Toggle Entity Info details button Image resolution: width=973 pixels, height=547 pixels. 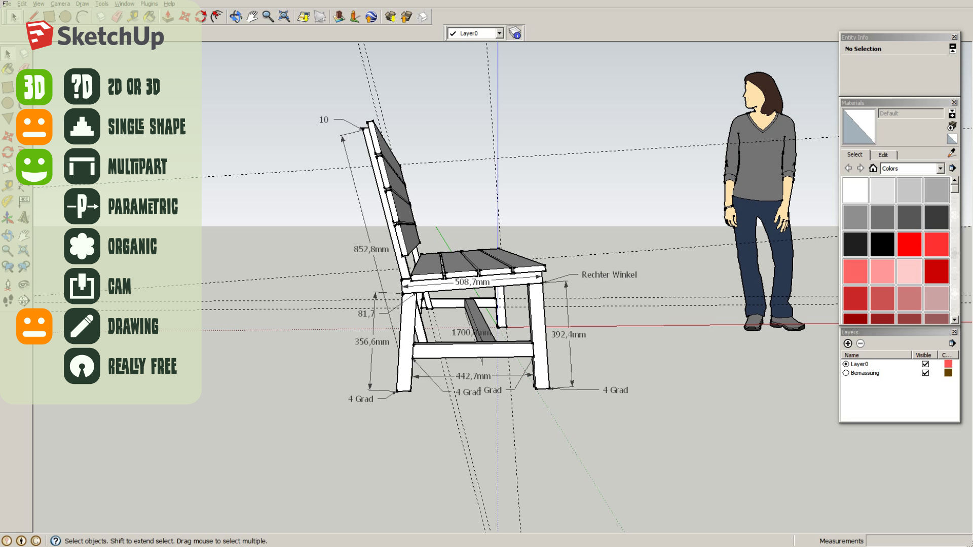pyautogui.click(x=953, y=49)
